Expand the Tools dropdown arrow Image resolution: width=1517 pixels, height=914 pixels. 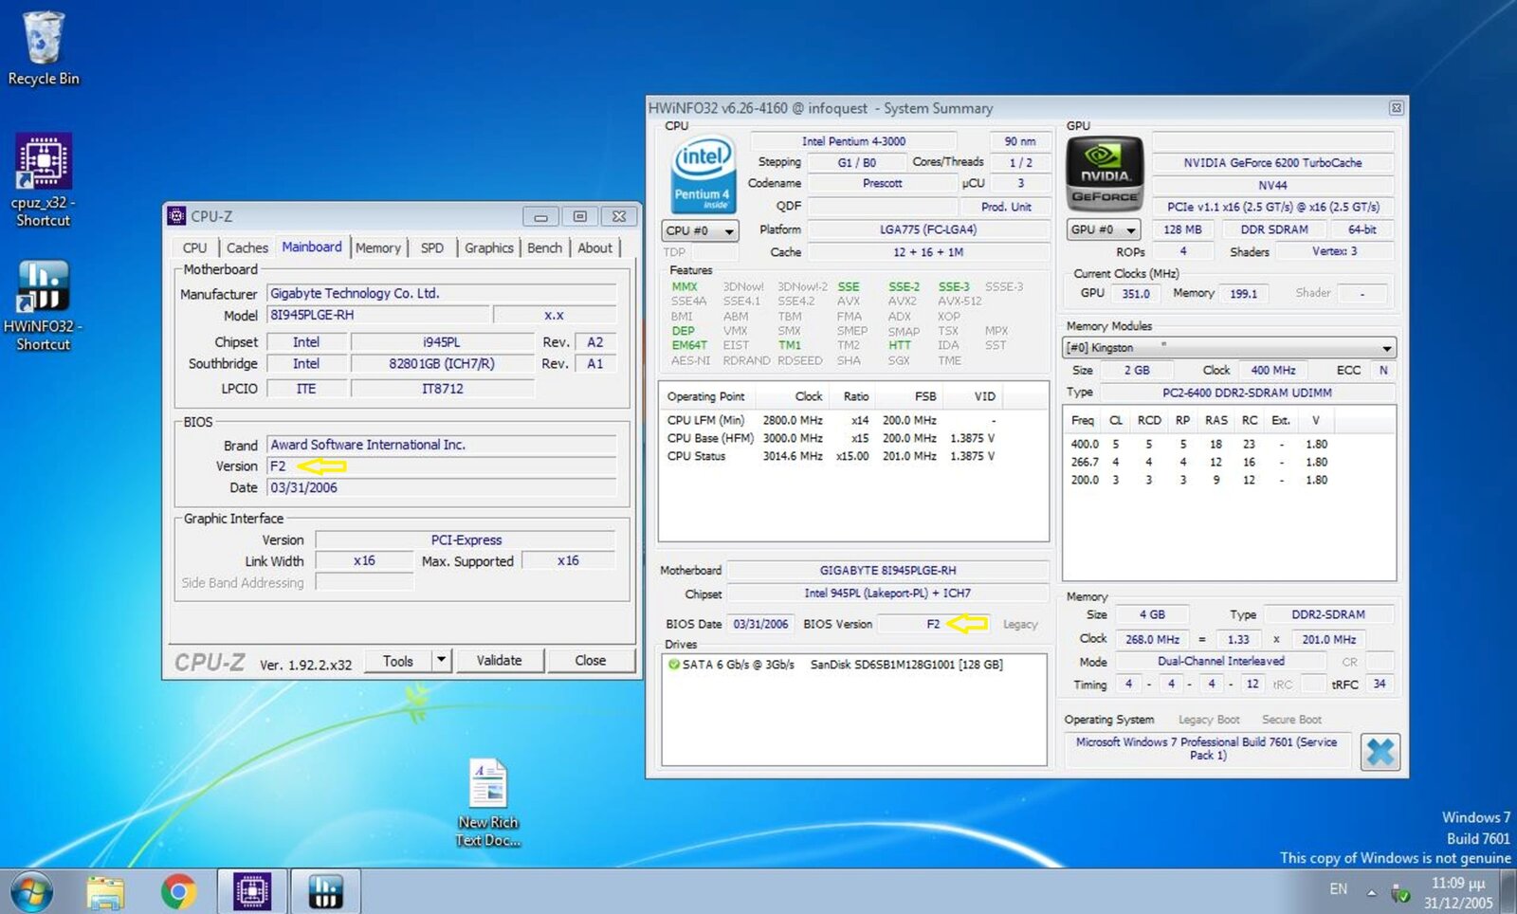441,661
